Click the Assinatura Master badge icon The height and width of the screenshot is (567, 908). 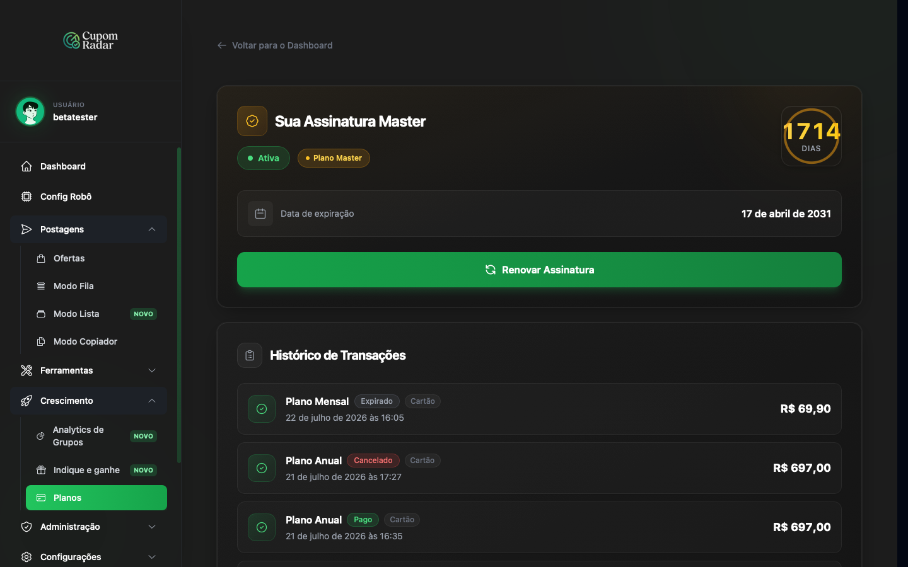pyautogui.click(x=252, y=121)
